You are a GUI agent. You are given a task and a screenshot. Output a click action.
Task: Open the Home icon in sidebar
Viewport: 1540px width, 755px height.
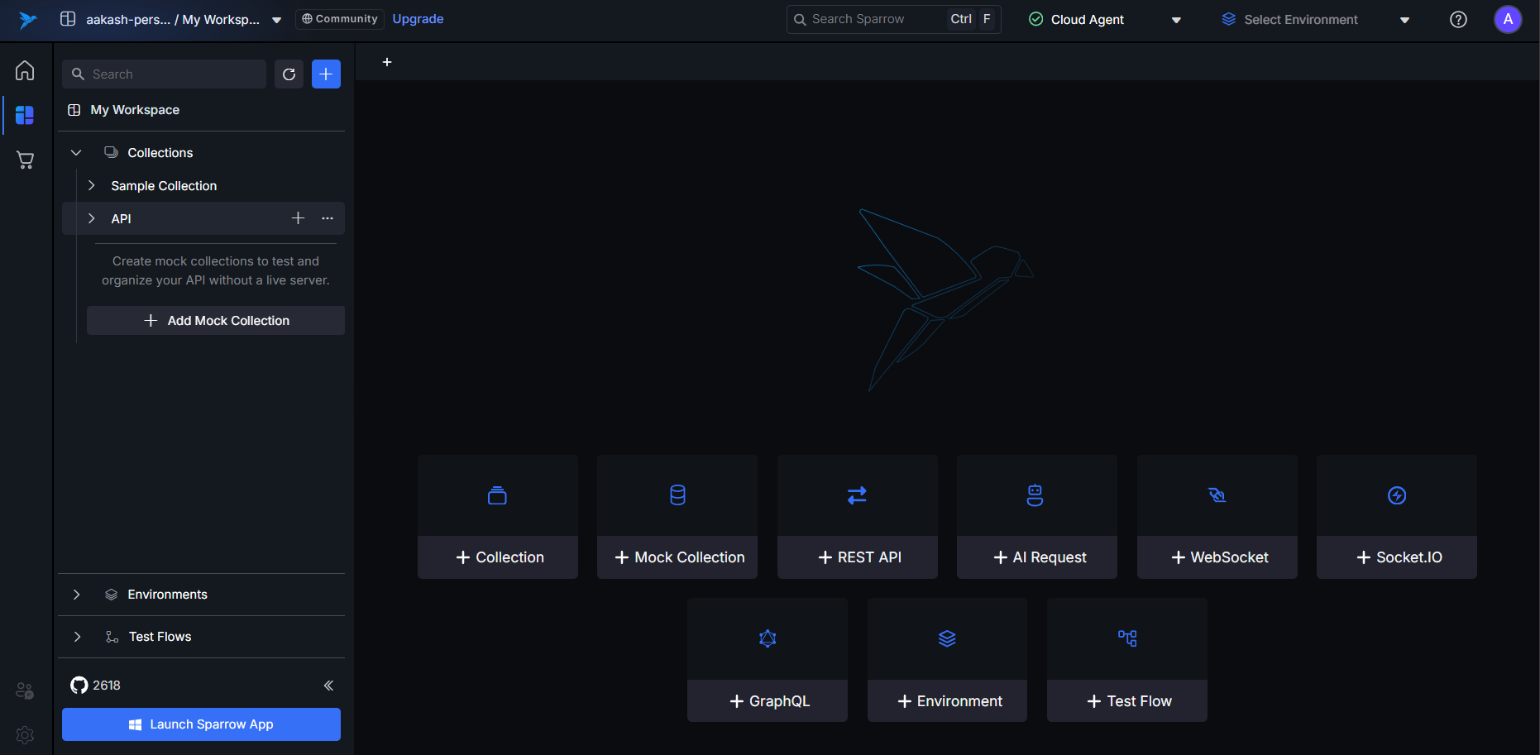pyautogui.click(x=25, y=70)
